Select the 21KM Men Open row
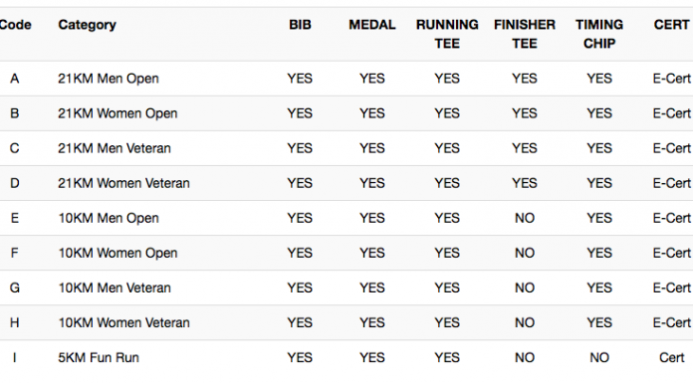The width and height of the screenshot is (693, 383). pyautogui.click(x=346, y=79)
